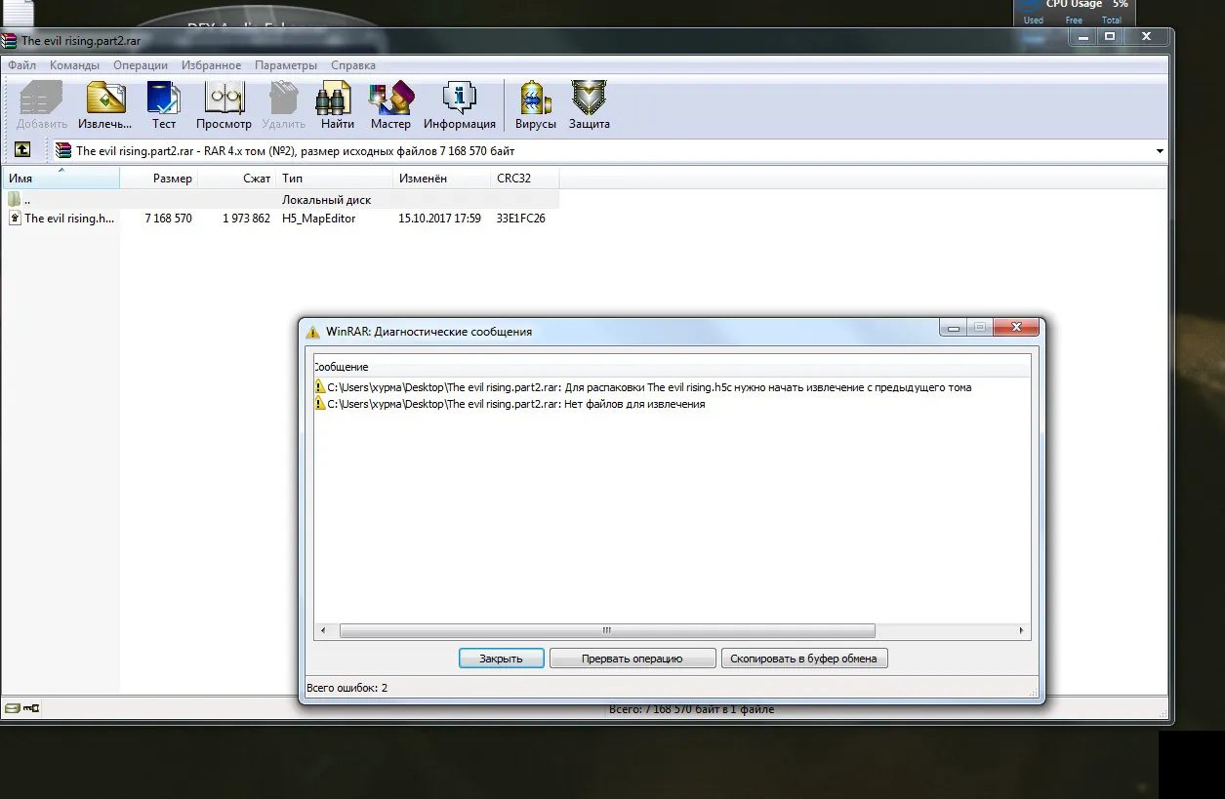Open the Защита protection tool
Image resolution: width=1225 pixels, height=799 pixels.
click(x=590, y=105)
